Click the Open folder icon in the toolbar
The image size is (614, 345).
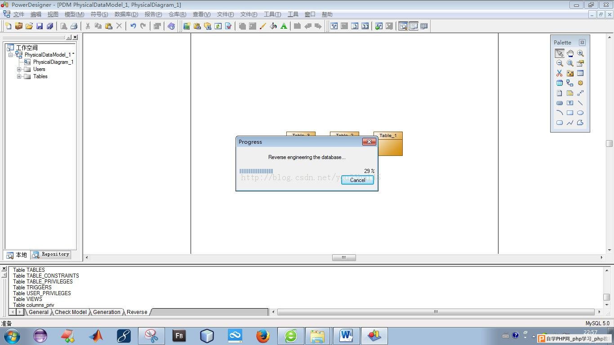[29, 26]
